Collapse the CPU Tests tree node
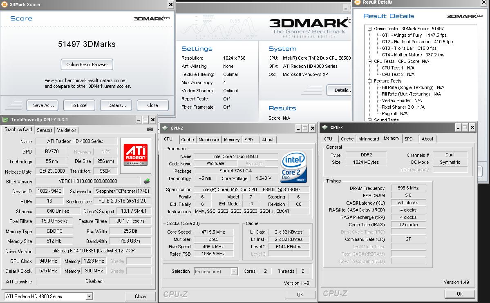Image resolution: width=490 pixels, height=303 pixels. coord(370,62)
